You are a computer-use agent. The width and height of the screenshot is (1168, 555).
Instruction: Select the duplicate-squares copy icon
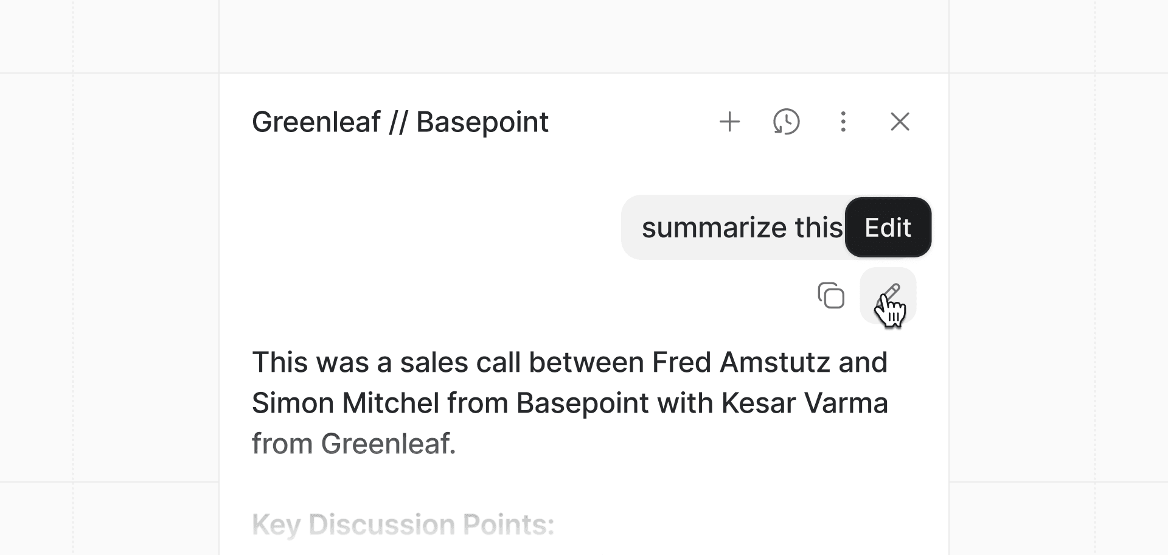point(831,296)
